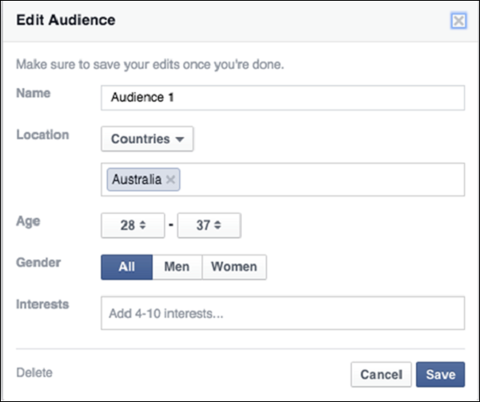Remove Australia from the location list

pyautogui.click(x=170, y=180)
